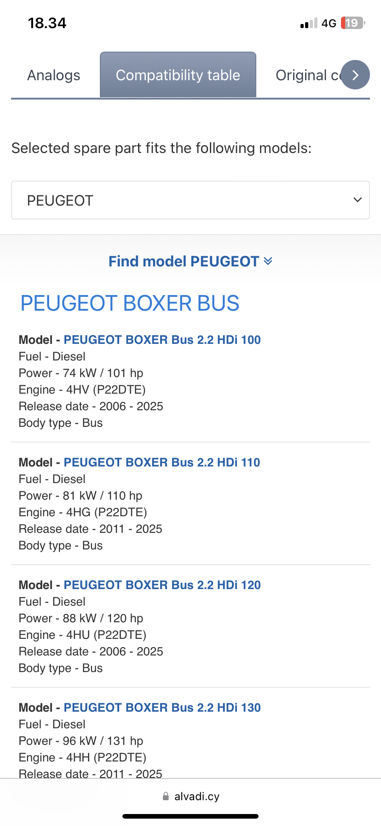Viewport: 381px width, 826px height.
Task: Select the PEUGEOT BOXER Bus 2.2 HDi 120 model
Action: [162, 585]
